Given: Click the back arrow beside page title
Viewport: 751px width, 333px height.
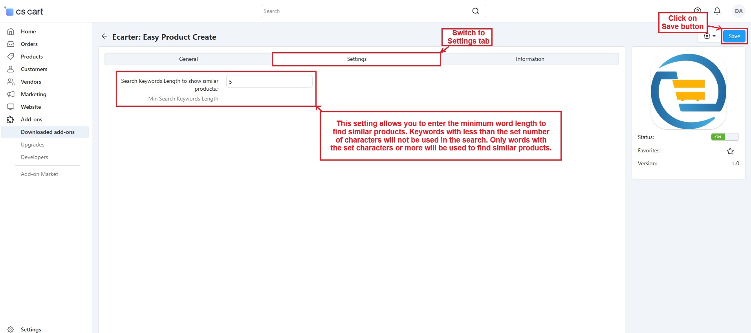Looking at the screenshot, I should tap(104, 37).
